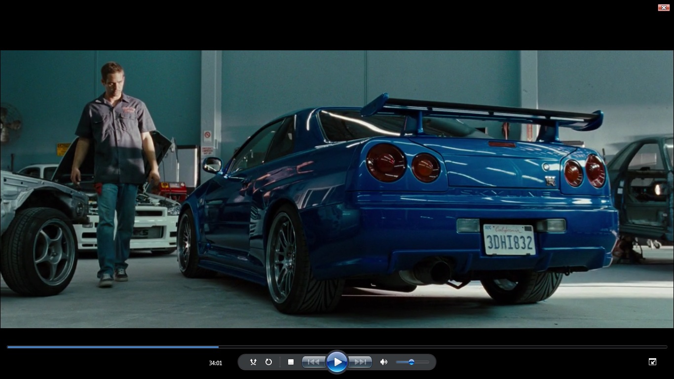Toggle the repeat playback button

(x=268, y=362)
